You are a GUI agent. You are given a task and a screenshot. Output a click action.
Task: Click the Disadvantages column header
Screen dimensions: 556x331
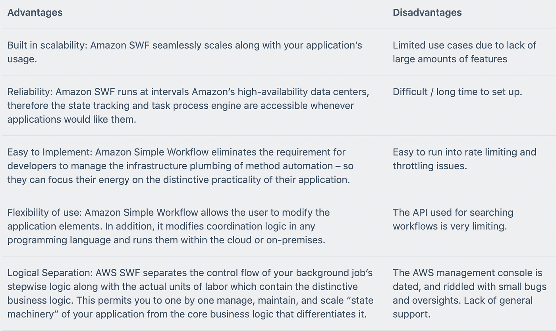(427, 12)
